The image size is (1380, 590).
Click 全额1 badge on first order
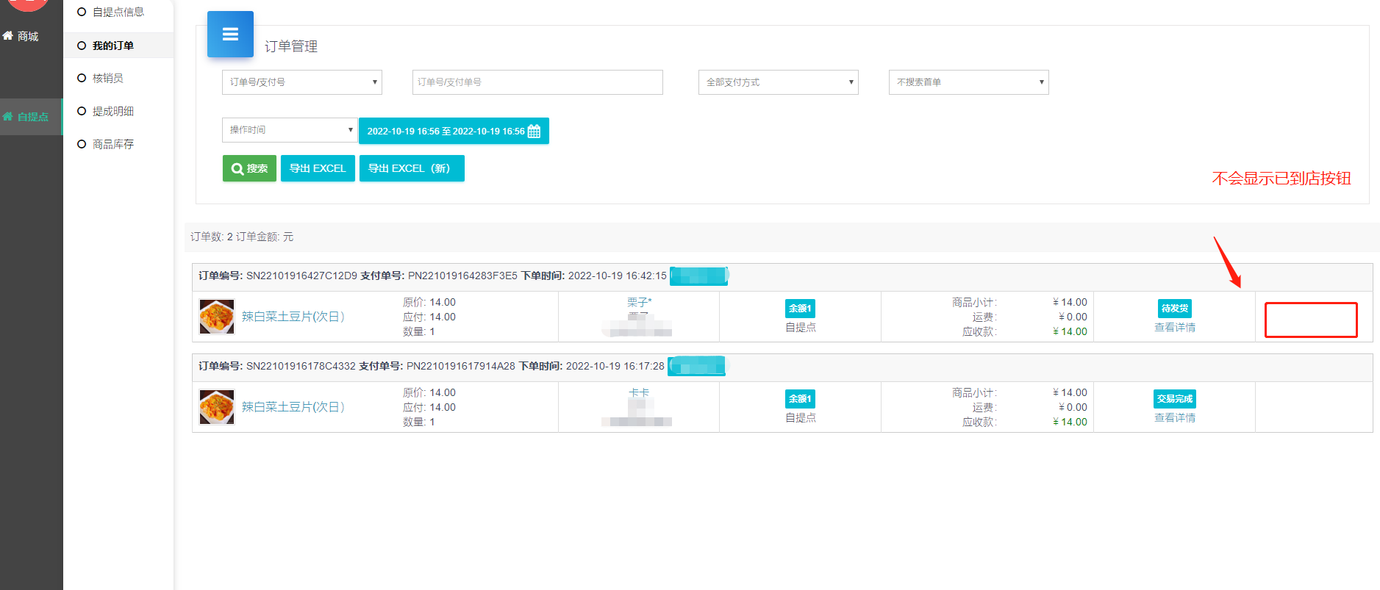point(800,309)
